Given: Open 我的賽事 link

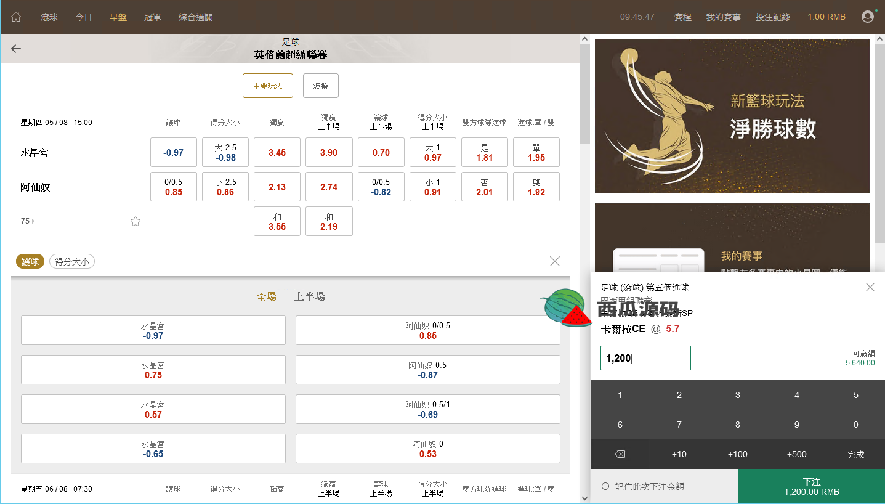Looking at the screenshot, I should [x=724, y=17].
